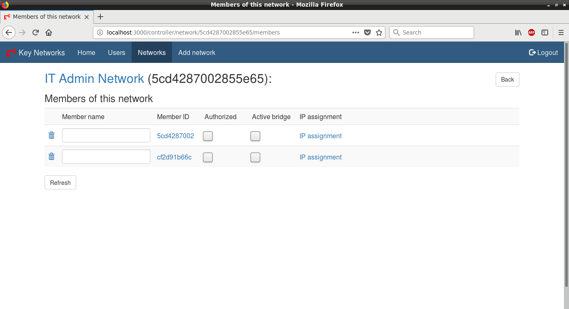Enable Active bridge for member 5cd4287002

255,136
